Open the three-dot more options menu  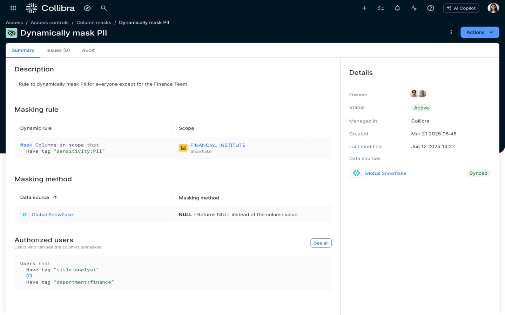[x=451, y=32]
